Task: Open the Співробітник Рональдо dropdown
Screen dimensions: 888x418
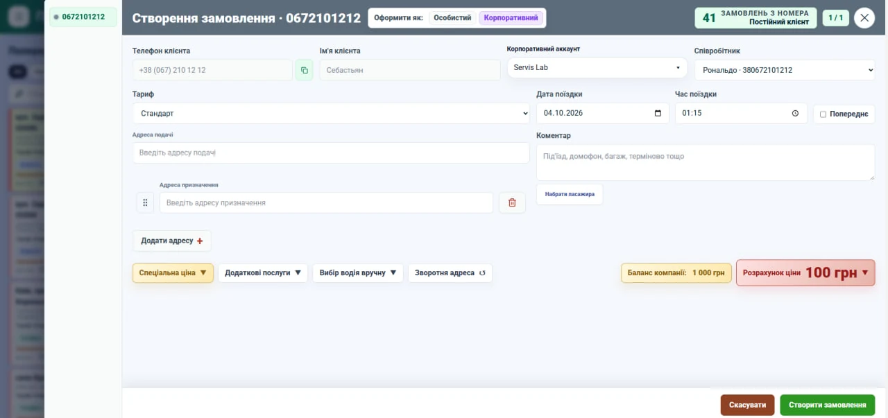Action: [x=785, y=70]
